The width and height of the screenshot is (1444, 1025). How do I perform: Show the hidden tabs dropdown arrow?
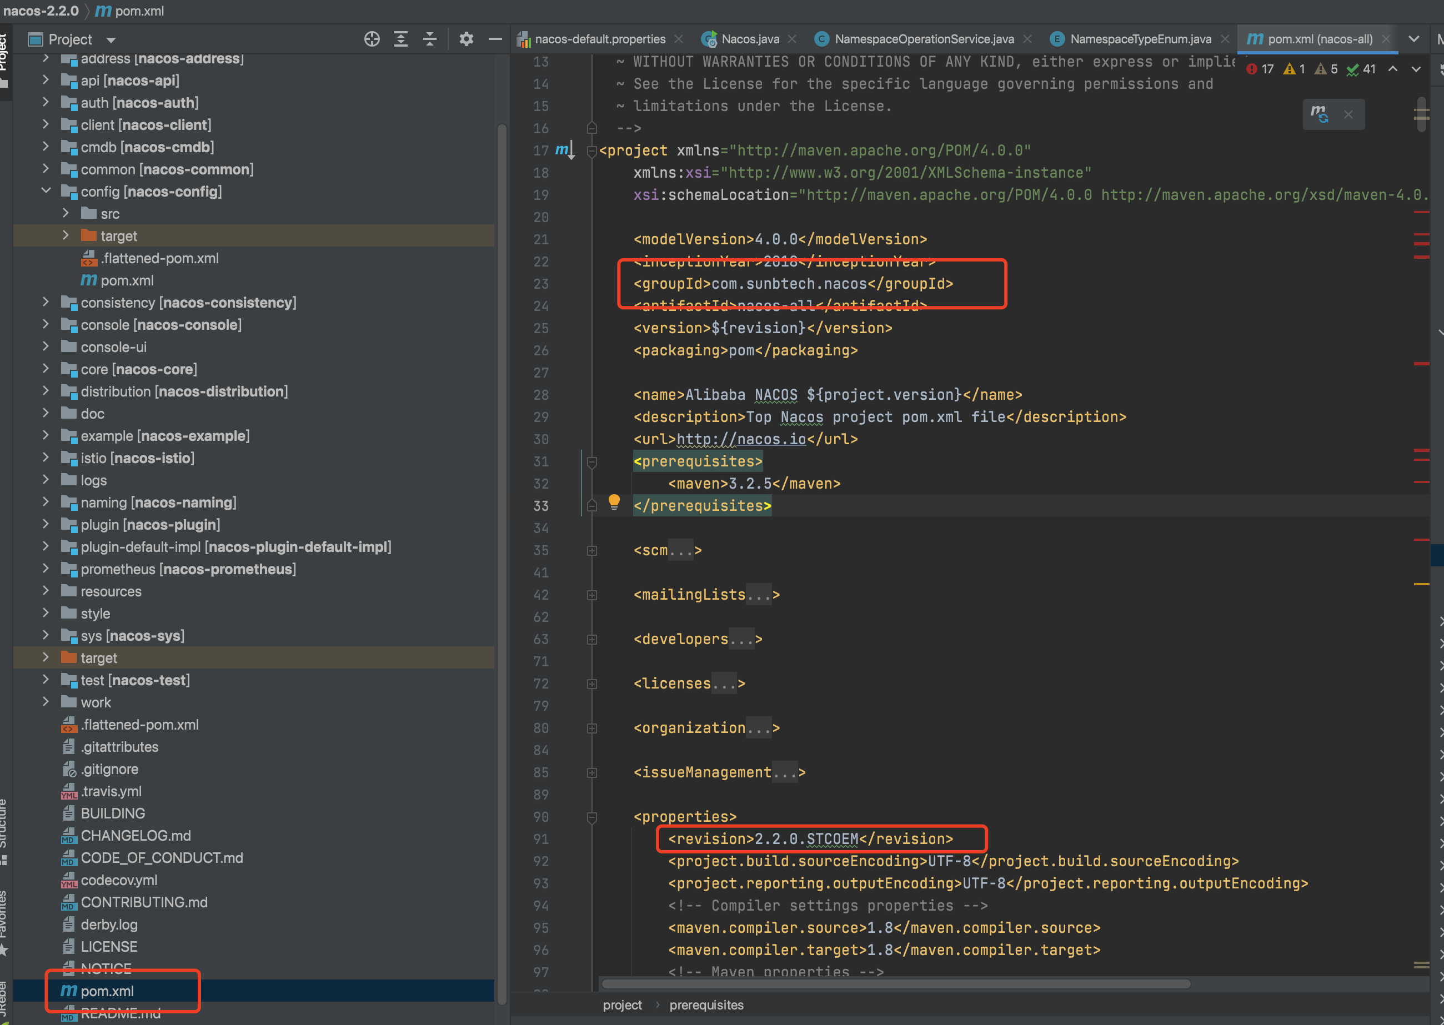1413,39
